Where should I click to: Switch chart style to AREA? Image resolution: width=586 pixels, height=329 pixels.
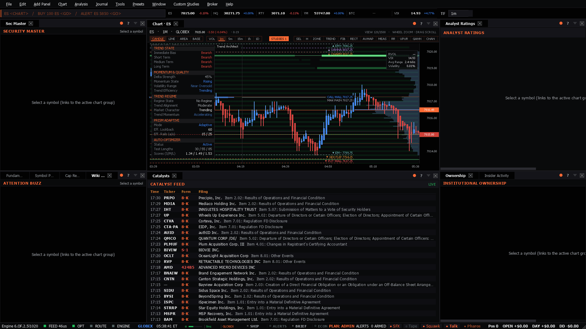[x=184, y=39]
